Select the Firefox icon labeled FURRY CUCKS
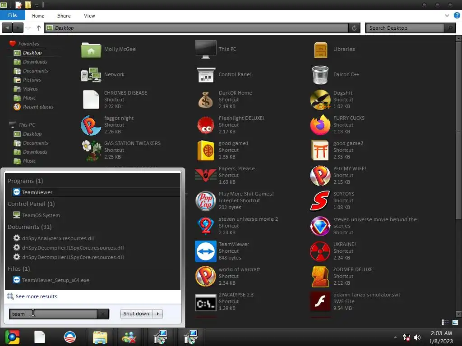 pyautogui.click(x=320, y=125)
